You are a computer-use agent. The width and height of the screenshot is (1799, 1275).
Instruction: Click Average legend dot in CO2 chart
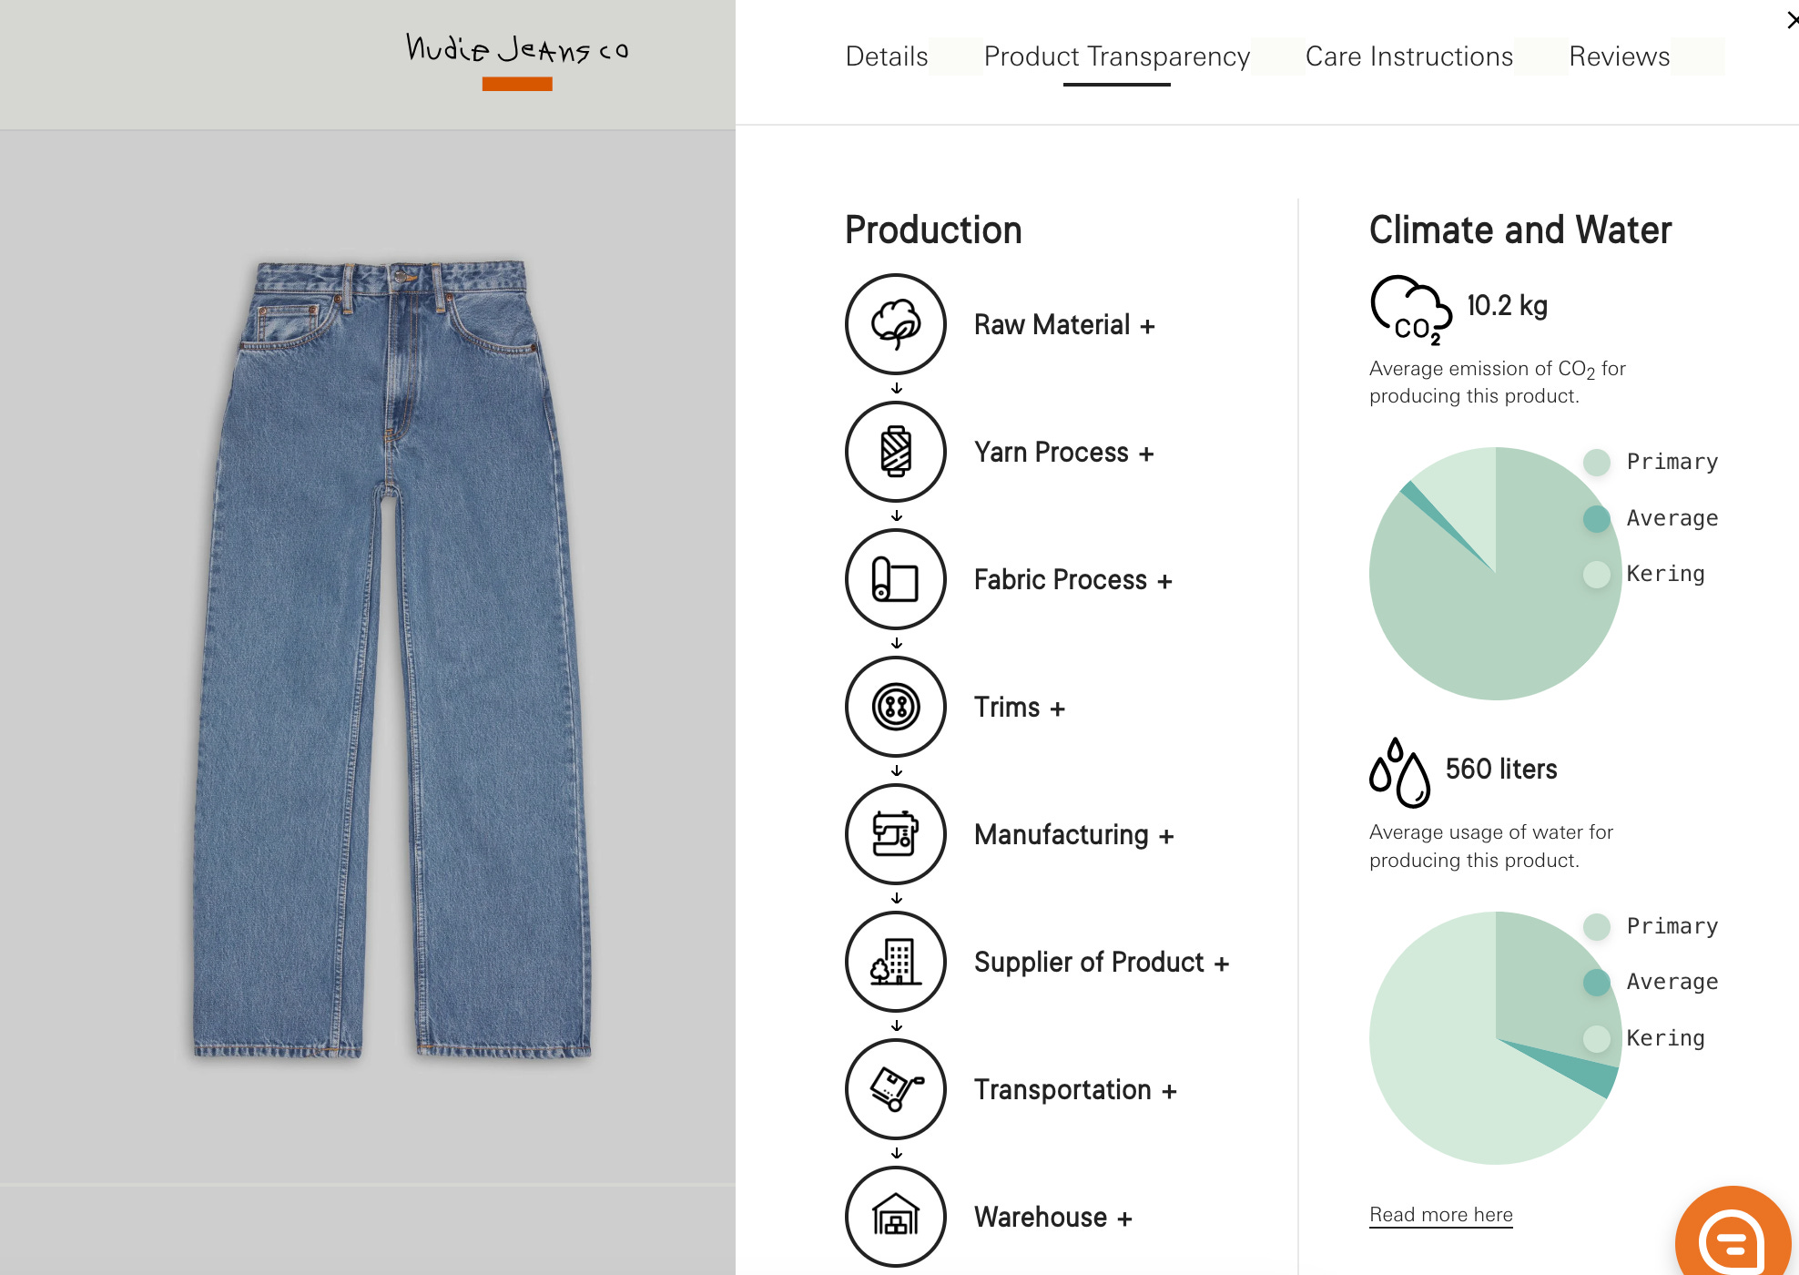point(1597,518)
